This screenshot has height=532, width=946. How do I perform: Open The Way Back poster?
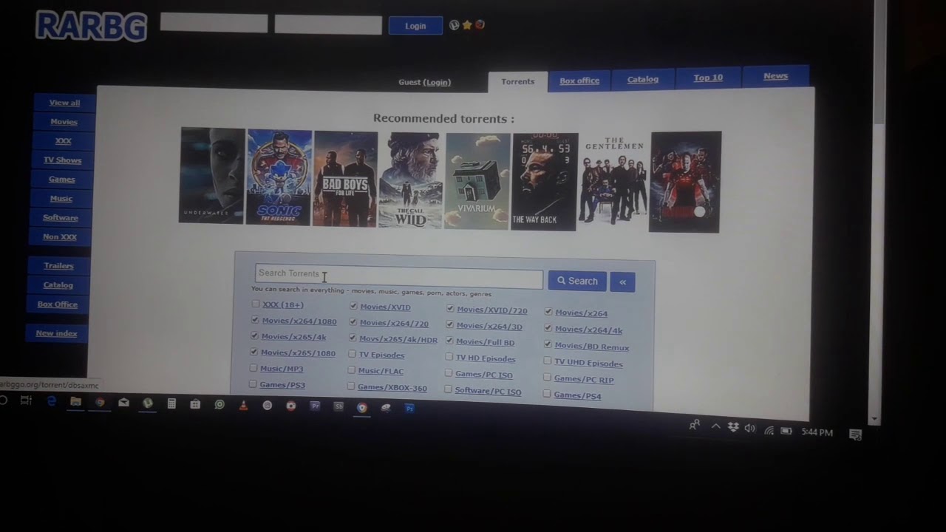point(545,182)
